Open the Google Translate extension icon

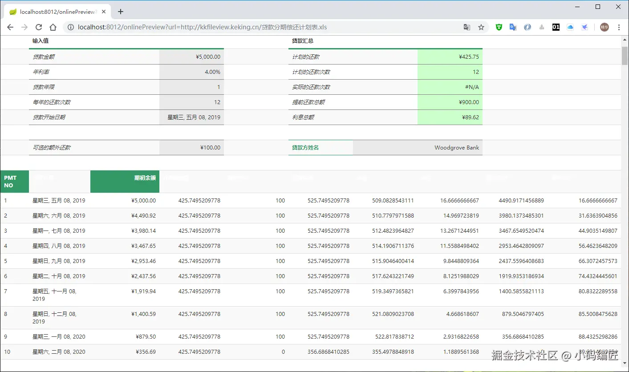pyautogui.click(x=513, y=27)
